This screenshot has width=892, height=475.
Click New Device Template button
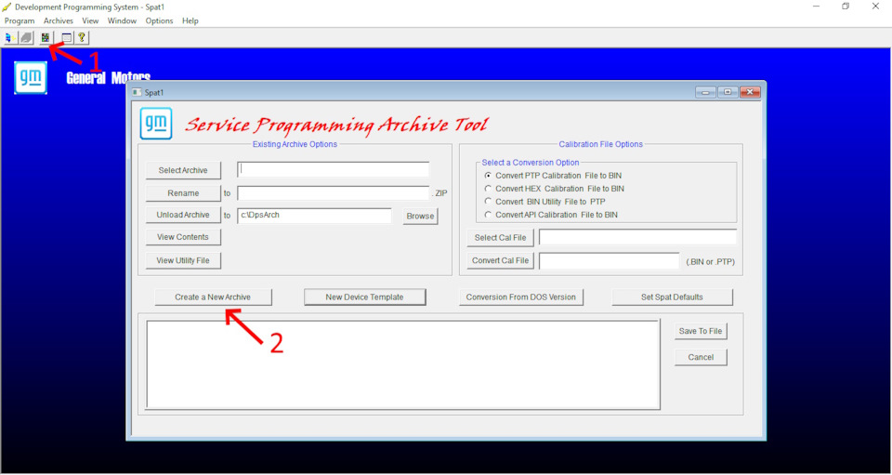pyautogui.click(x=364, y=297)
